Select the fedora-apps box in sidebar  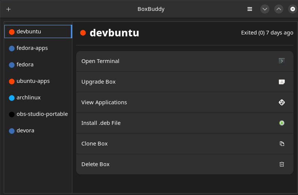pos(32,48)
